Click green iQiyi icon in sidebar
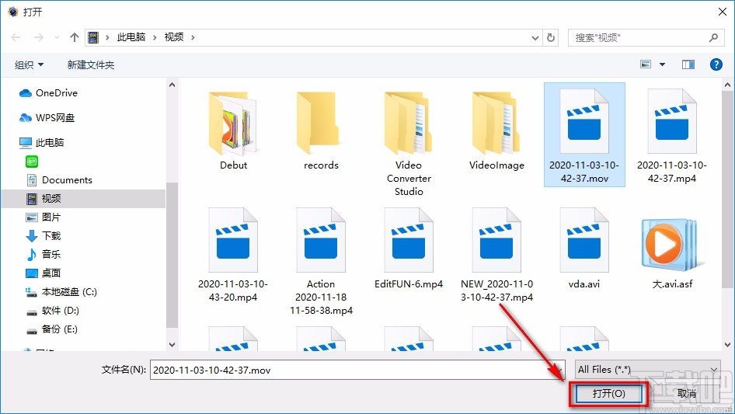 click(32, 162)
